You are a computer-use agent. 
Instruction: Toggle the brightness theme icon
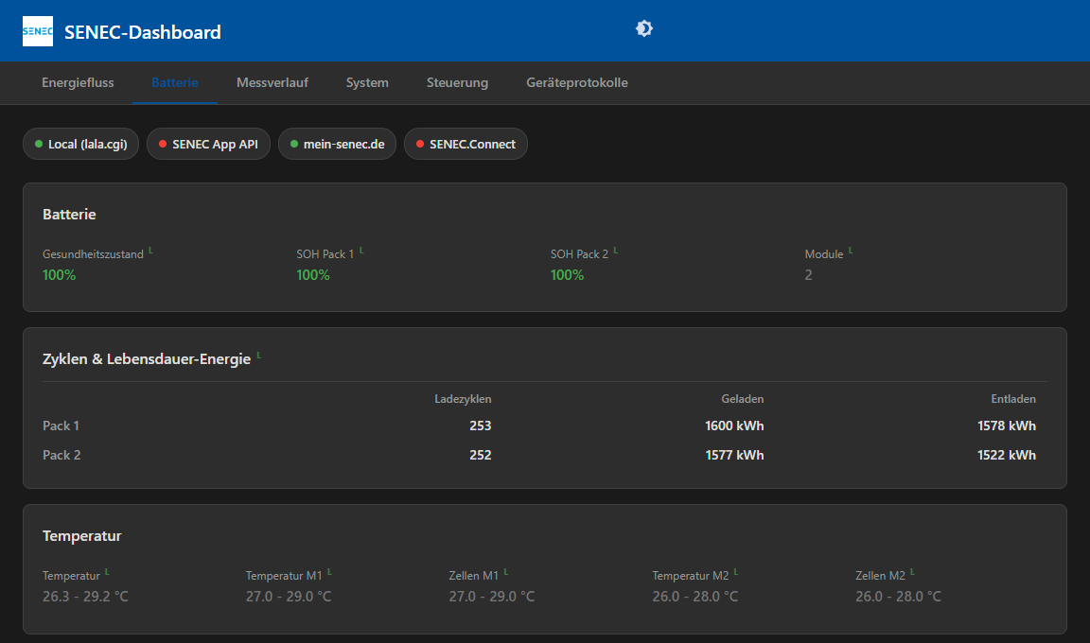(x=644, y=28)
